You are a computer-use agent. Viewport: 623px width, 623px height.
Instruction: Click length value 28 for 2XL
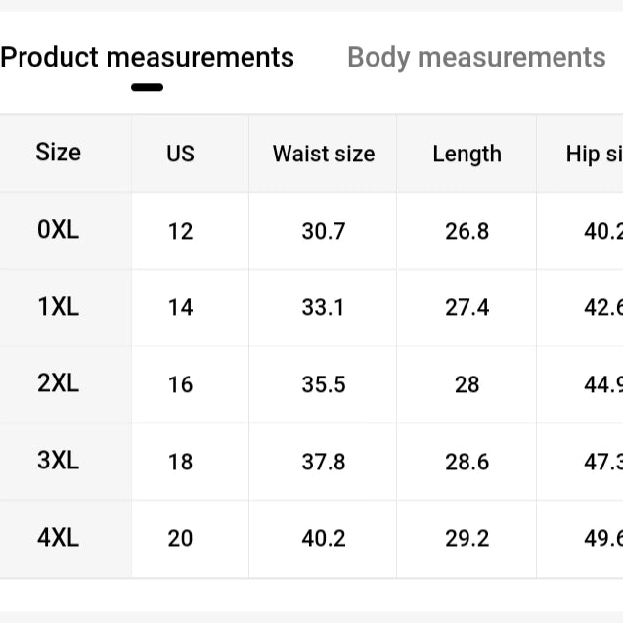tap(467, 384)
